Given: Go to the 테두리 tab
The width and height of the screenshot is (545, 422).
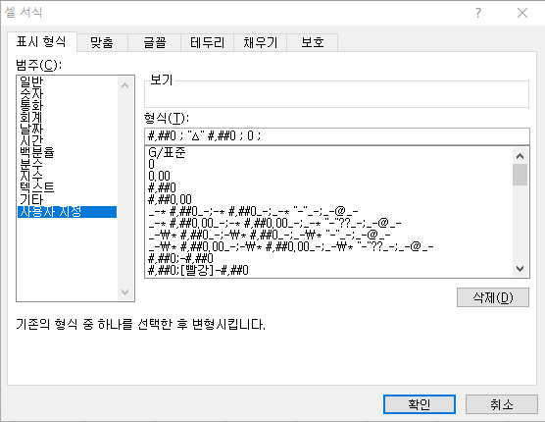Looking at the screenshot, I should click(x=207, y=42).
